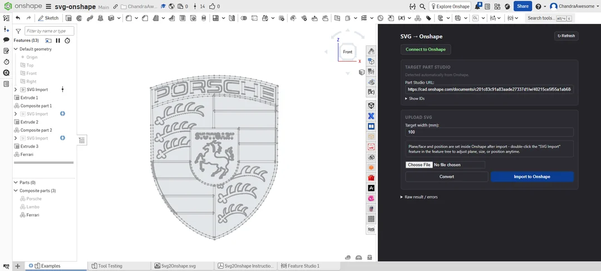
Task: Open the Onshape hamburger main menu
Action: [48, 7]
